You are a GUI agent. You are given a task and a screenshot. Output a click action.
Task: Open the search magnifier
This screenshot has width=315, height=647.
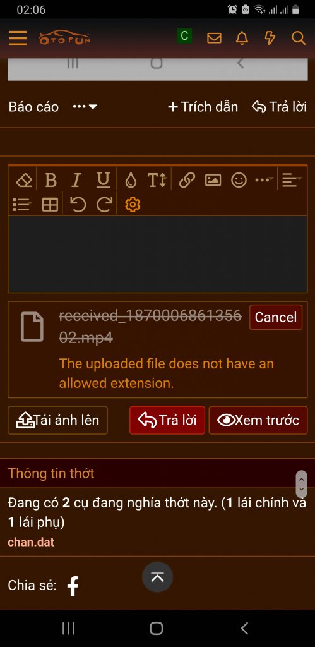coord(298,38)
